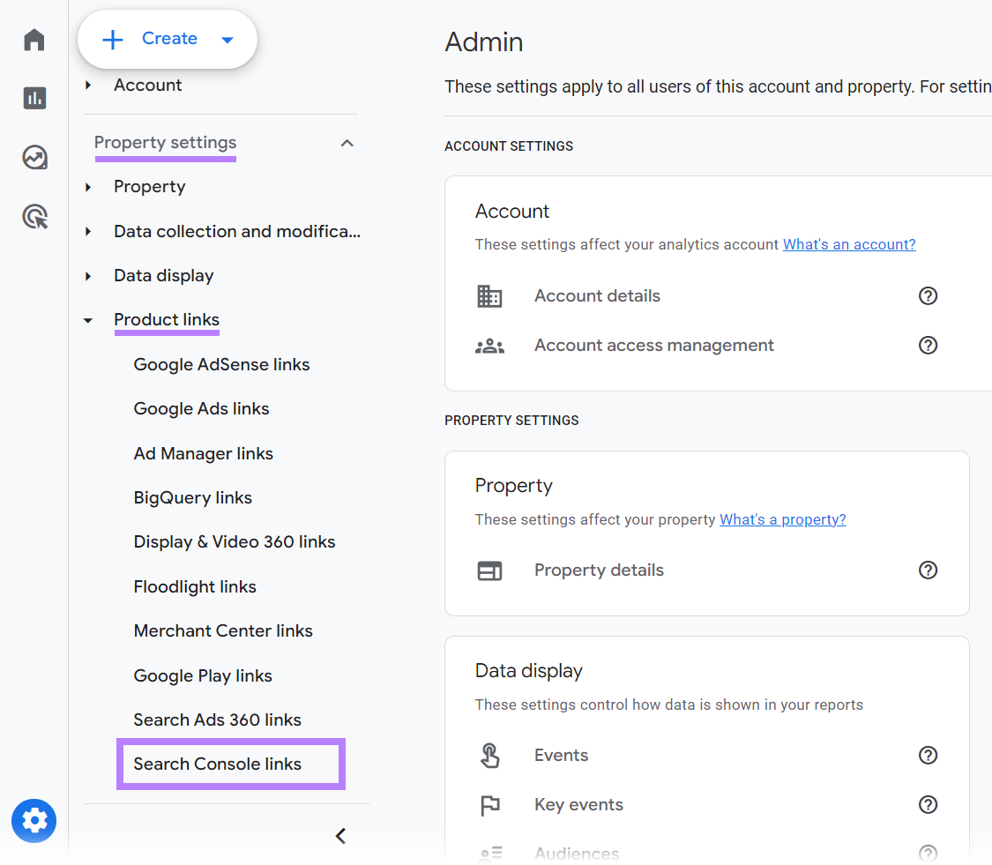
Task: Click the Admin settings gear icon
Action: point(34,820)
